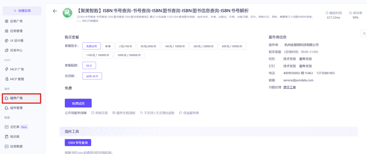This screenshot has width=367, height=154.
Task: Select the 260元/20000次 package
Action: 204,46
